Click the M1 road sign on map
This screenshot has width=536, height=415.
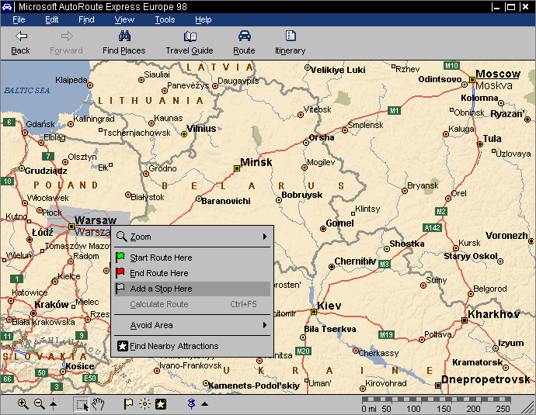point(394,111)
